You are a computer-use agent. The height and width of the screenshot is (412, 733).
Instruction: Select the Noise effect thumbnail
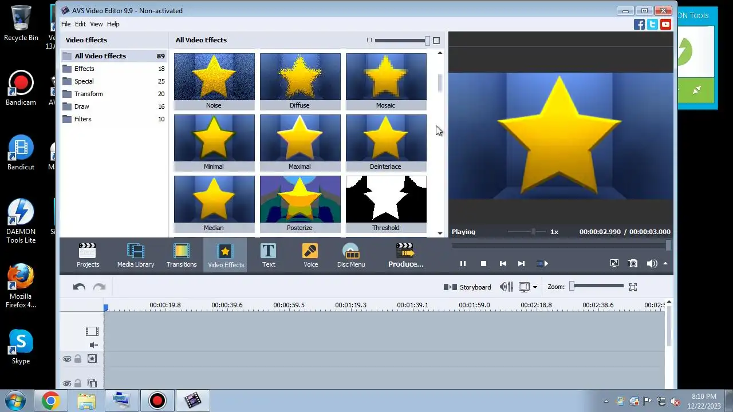(x=214, y=81)
